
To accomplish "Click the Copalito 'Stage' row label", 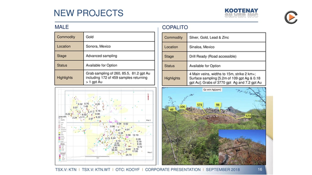I will point(175,56).
